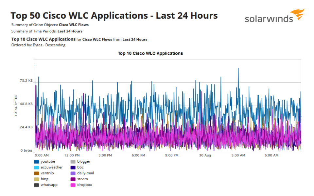Open the Last 24 Hours time period selector
This screenshot has height=196, width=314.
coord(70,30)
